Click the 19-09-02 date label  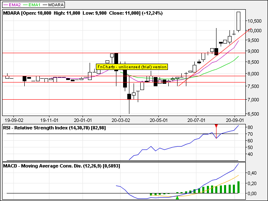(14, 120)
